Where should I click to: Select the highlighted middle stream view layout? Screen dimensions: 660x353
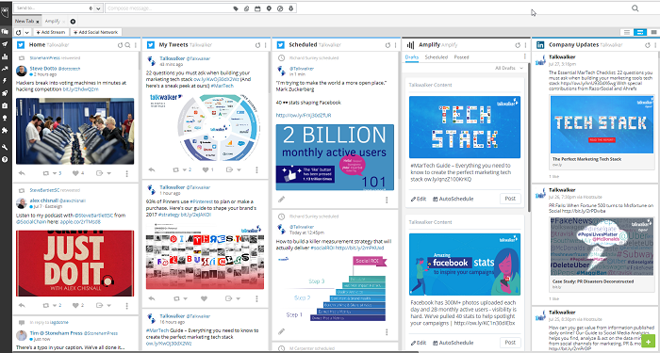640,32
